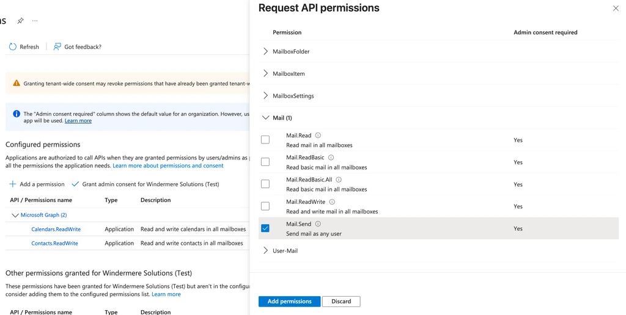Screen dimensions: 626x315
Task: Click the Discard button
Action: click(341, 302)
